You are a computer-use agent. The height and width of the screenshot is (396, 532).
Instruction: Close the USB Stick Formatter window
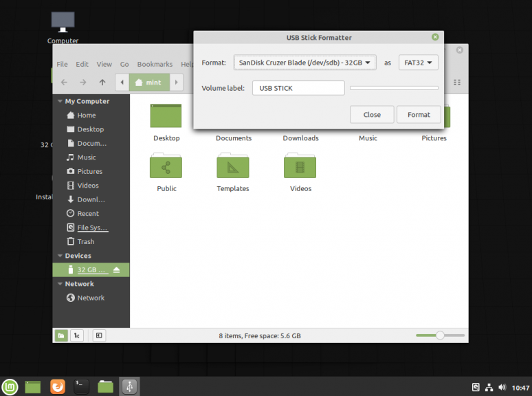[435, 37]
